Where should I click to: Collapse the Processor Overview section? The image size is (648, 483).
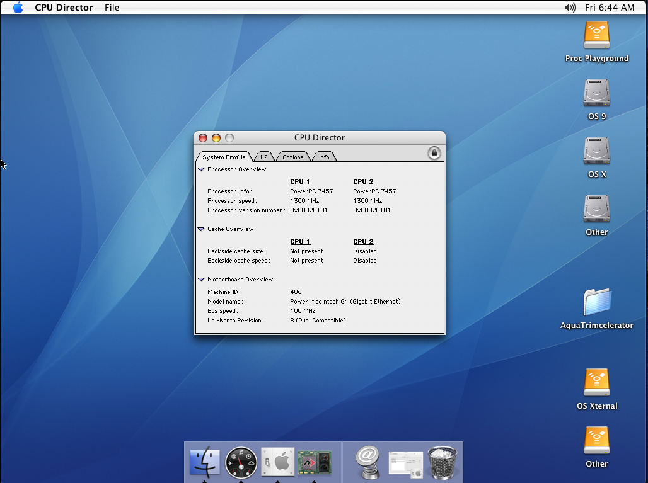201,169
